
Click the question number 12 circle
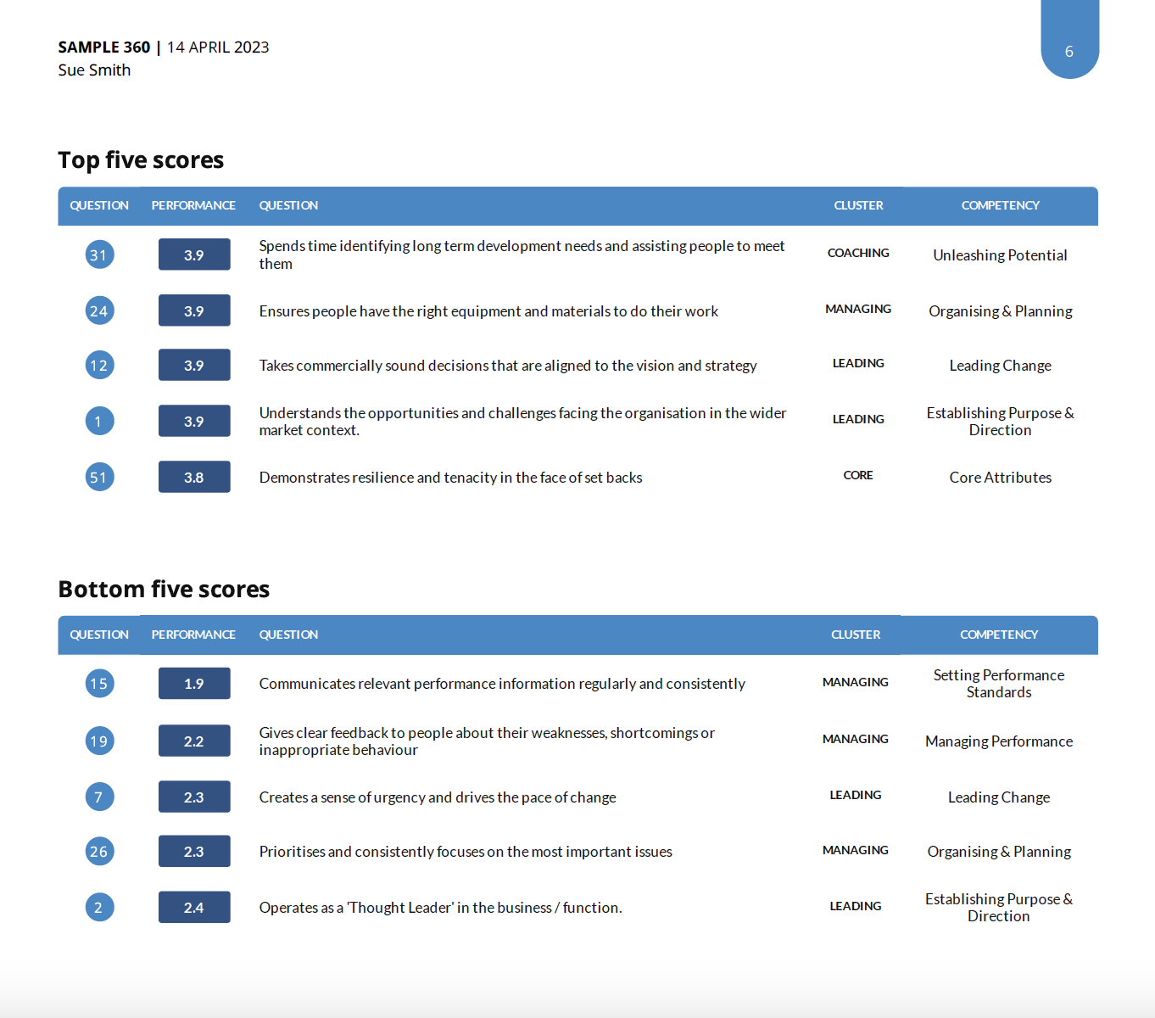coord(99,365)
